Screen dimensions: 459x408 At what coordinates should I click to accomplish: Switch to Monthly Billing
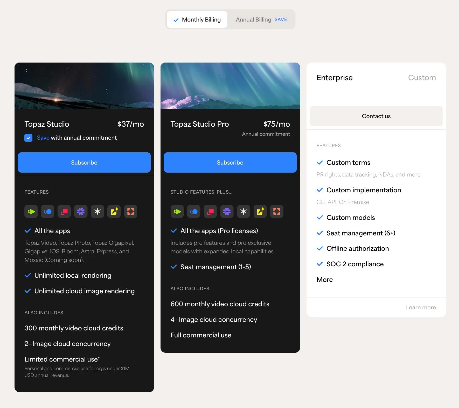pyautogui.click(x=197, y=19)
